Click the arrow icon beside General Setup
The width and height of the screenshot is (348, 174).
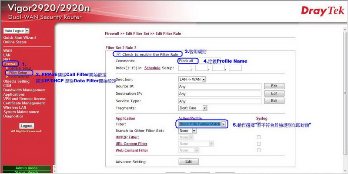[7, 68]
